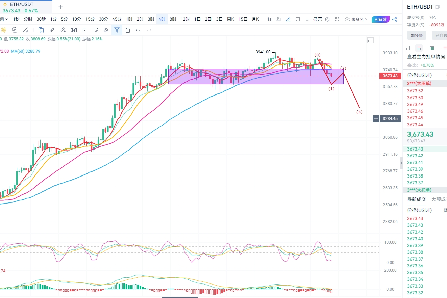Expand the chart pane corner icon

point(370,40)
